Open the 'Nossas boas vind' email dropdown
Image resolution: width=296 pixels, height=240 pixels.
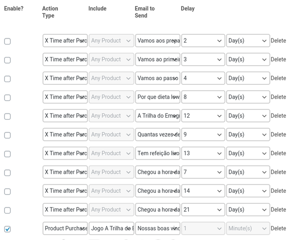tap(158, 228)
